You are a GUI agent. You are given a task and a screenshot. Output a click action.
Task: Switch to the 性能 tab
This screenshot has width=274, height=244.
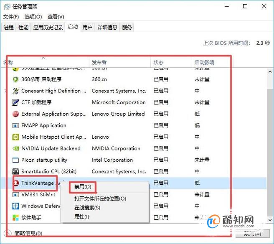pyautogui.click(x=23, y=28)
